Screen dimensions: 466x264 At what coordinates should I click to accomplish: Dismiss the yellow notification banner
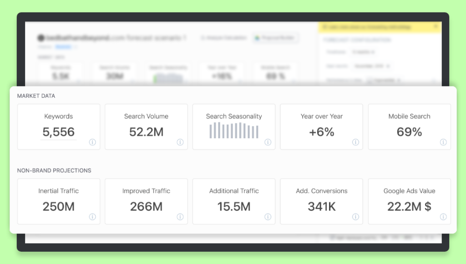[436, 27]
